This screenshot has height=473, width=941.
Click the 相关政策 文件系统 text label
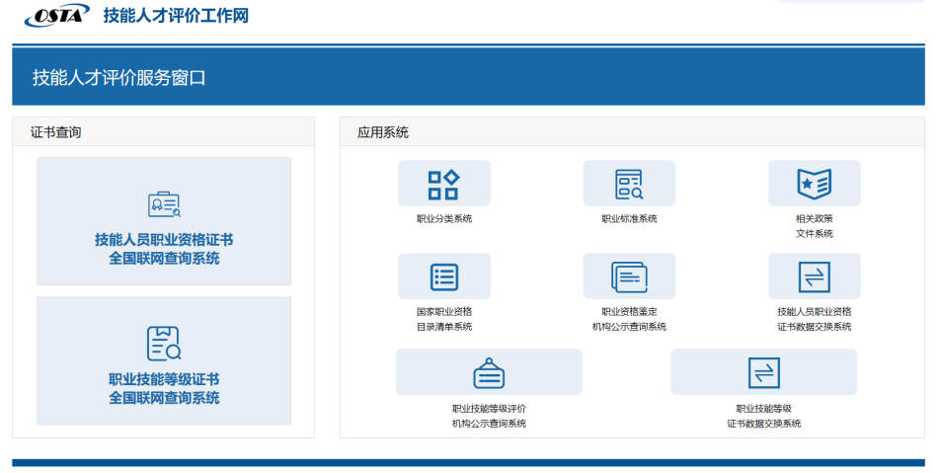pos(815,226)
